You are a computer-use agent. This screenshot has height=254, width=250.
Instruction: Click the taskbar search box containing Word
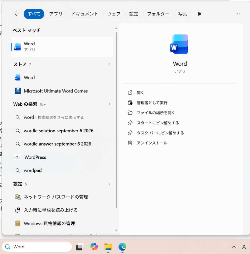click(x=37, y=247)
